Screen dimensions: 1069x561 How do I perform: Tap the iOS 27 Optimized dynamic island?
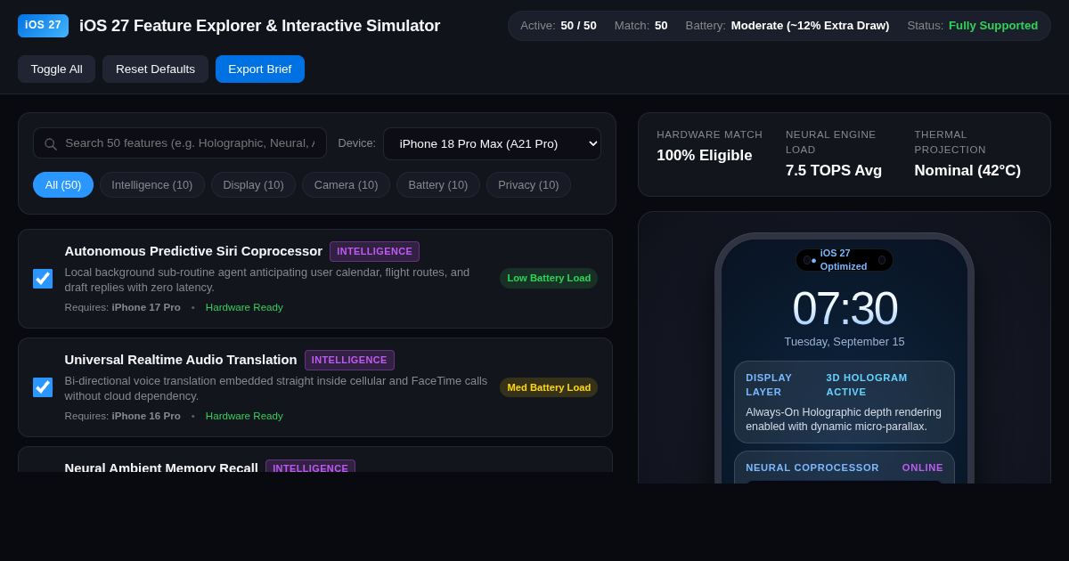(x=844, y=260)
